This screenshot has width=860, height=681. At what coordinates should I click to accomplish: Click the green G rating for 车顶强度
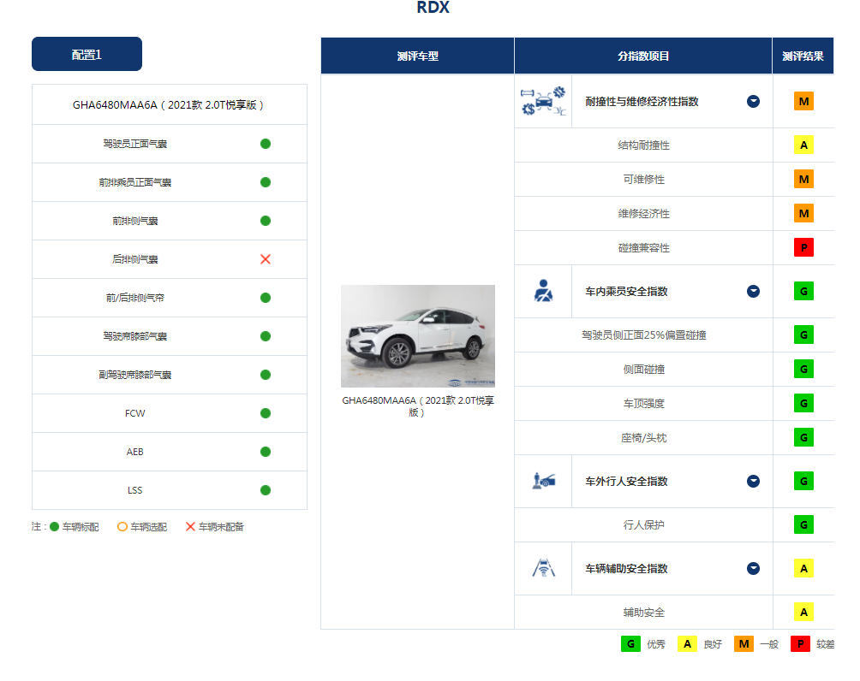(x=803, y=403)
